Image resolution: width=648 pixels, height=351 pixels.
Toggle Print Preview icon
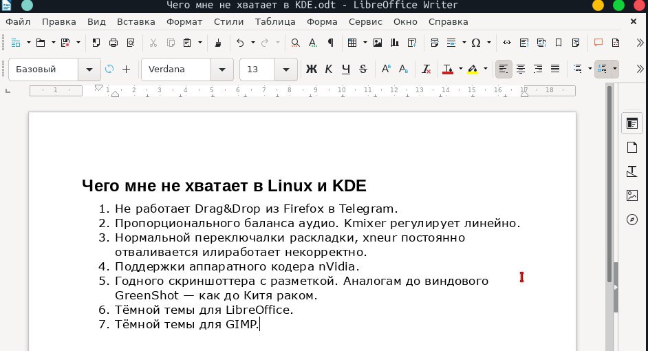pos(131,43)
